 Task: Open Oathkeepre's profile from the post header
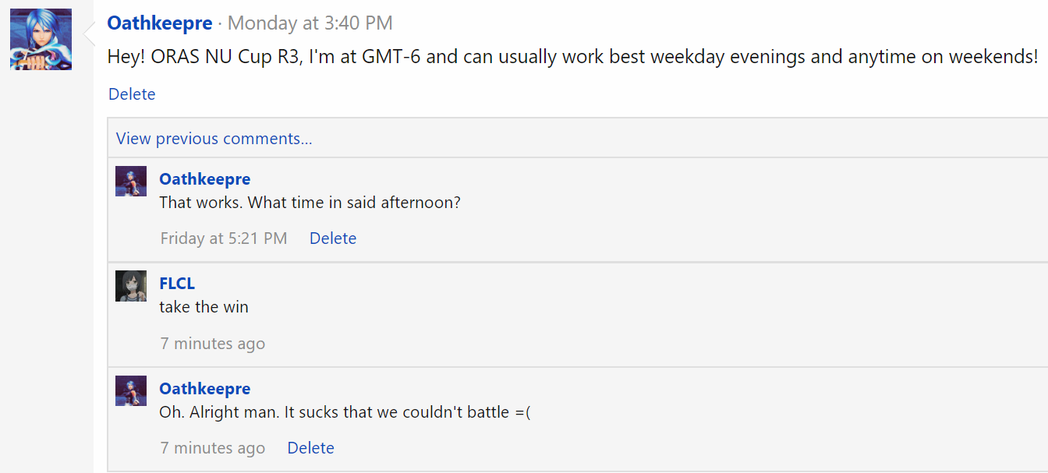click(159, 23)
